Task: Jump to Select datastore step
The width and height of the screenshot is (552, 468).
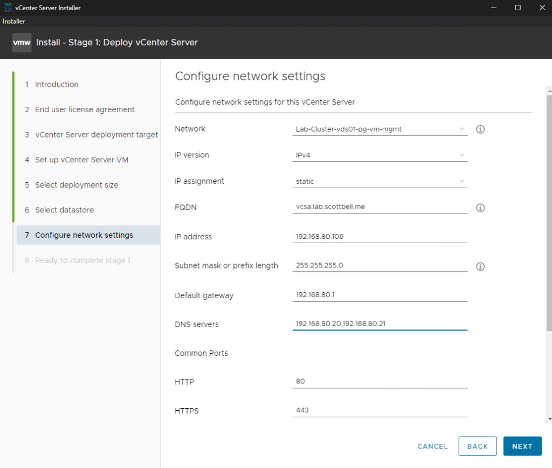Action: 64,210
